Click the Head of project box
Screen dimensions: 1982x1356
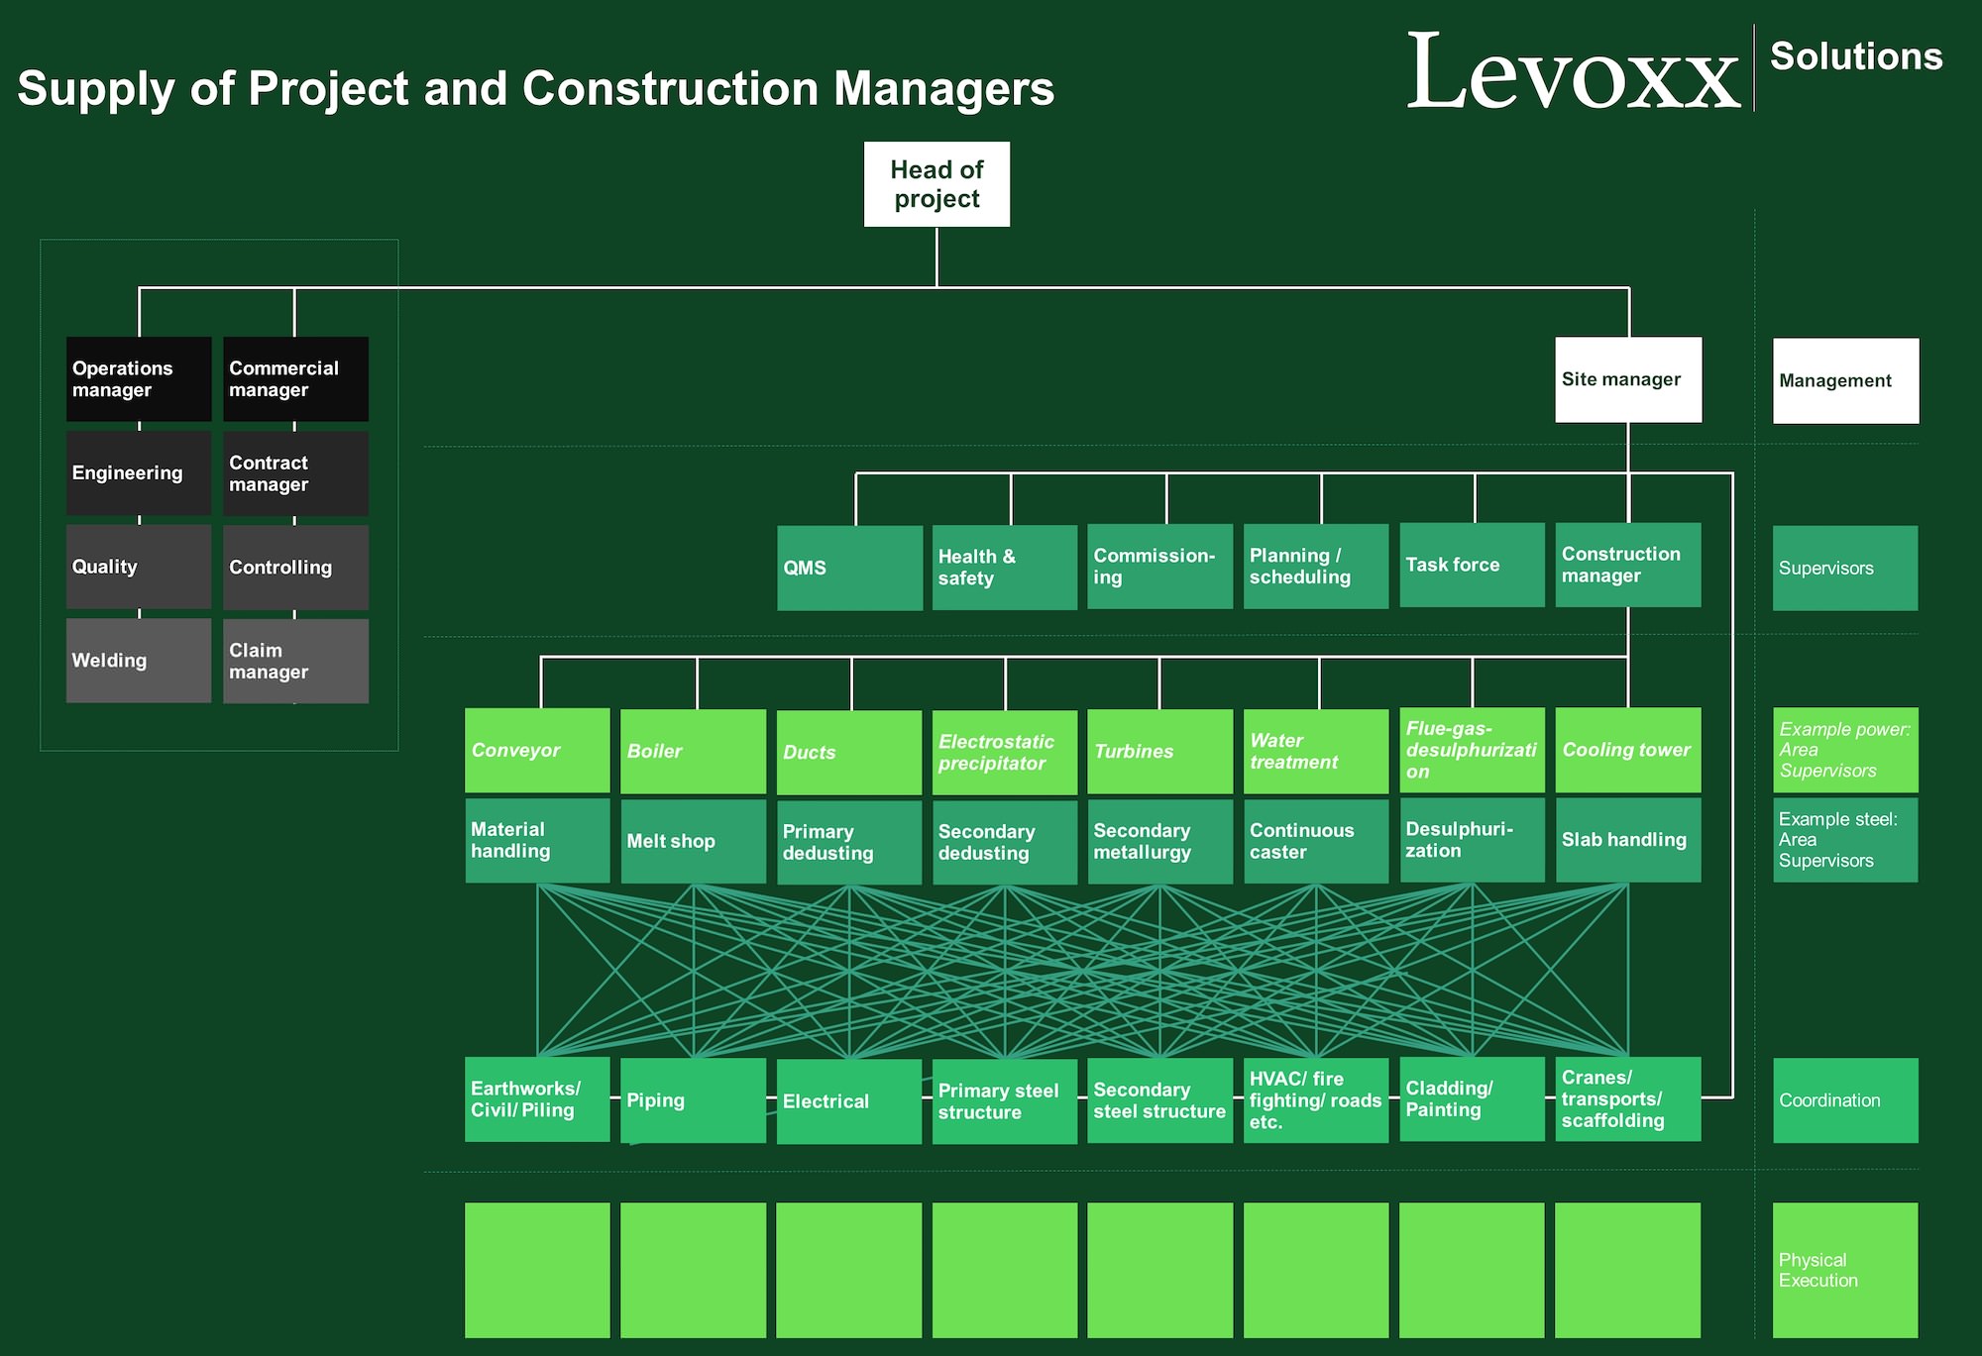[936, 184]
